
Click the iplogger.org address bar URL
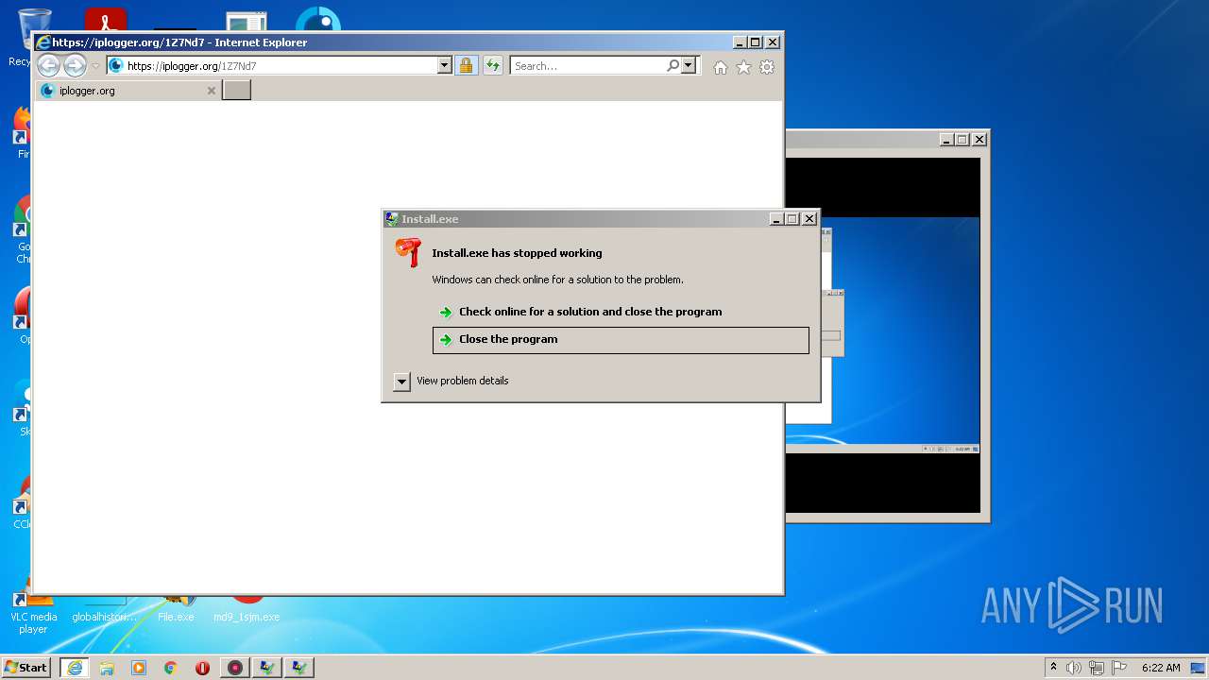pyautogui.click(x=192, y=66)
